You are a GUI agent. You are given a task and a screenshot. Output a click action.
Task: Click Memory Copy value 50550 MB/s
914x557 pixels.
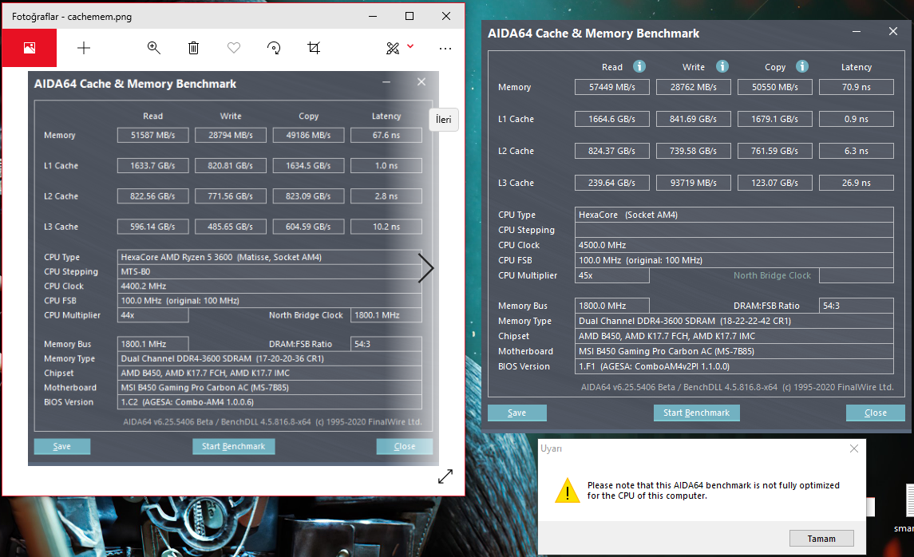774,87
